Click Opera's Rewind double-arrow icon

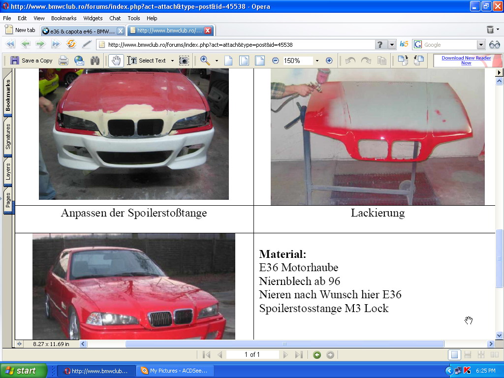coord(10,44)
